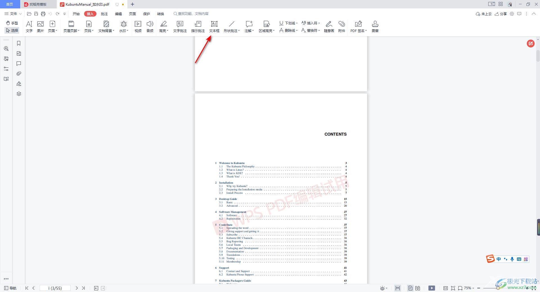Viewport: 540px width, 292px height.
Task: Click the print icon in quick toolbar
Action: 43,14
